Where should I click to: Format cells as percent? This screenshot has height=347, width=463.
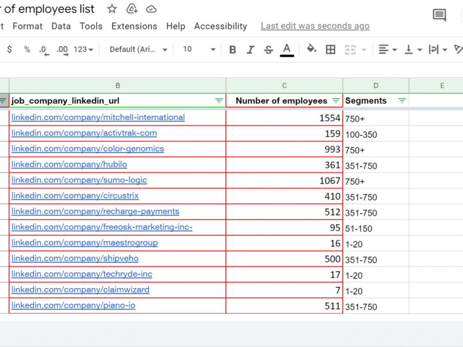tap(27, 50)
